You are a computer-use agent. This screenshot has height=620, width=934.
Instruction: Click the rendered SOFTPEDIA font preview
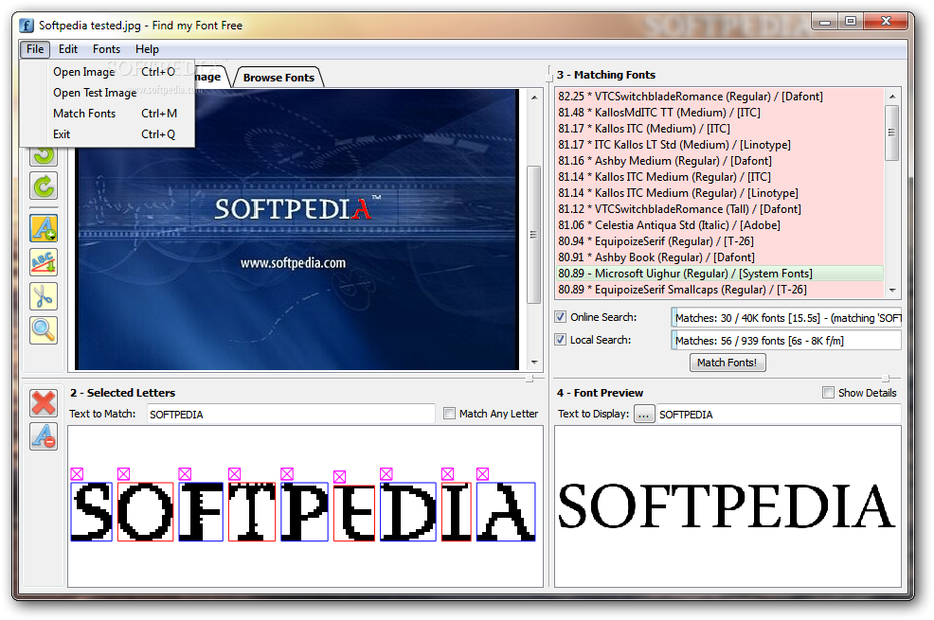(727, 505)
